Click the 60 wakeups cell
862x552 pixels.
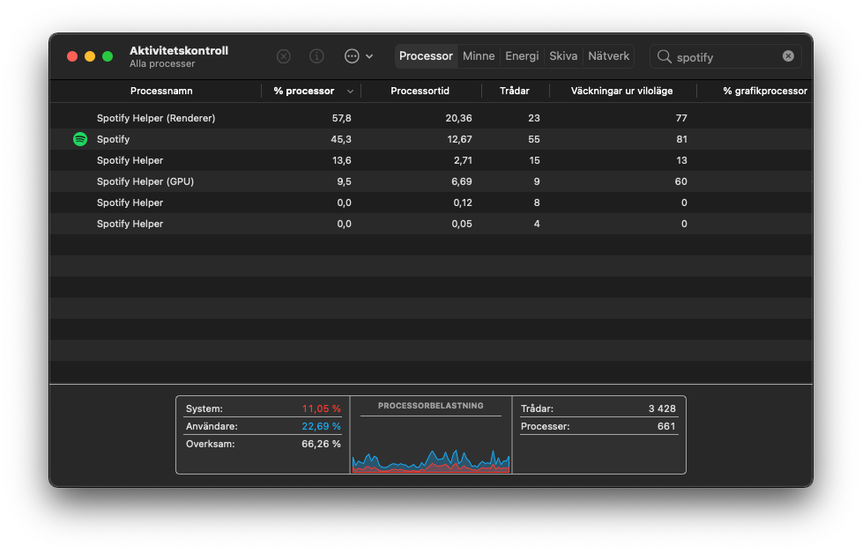point(681,181)
